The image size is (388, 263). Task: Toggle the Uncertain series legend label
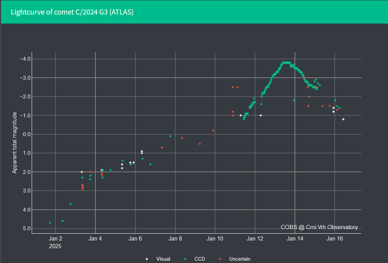(x=240, y=259)
